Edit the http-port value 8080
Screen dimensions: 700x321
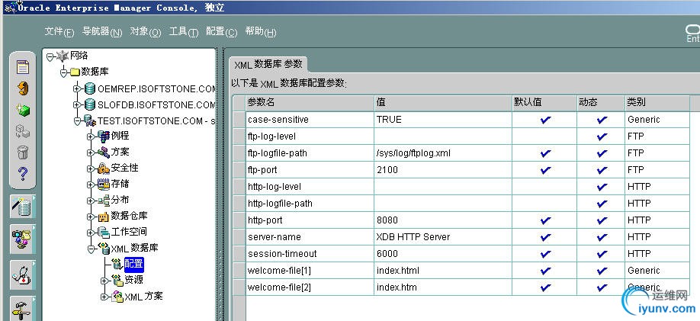click(443, 220)
